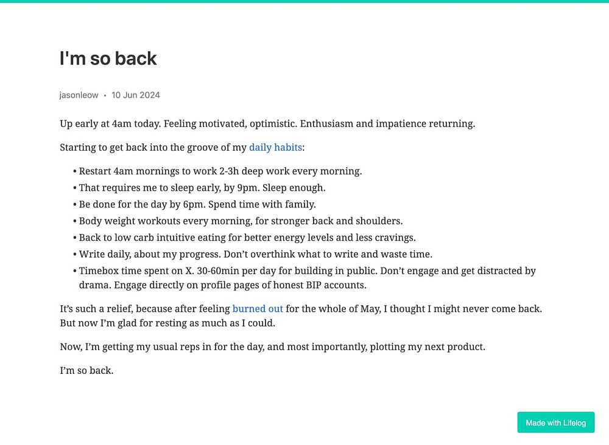The width and height of the screenshot is (609, 445).
Task: Click the "It's such a relief" paragraph text
Action: (x=145, y=309)
